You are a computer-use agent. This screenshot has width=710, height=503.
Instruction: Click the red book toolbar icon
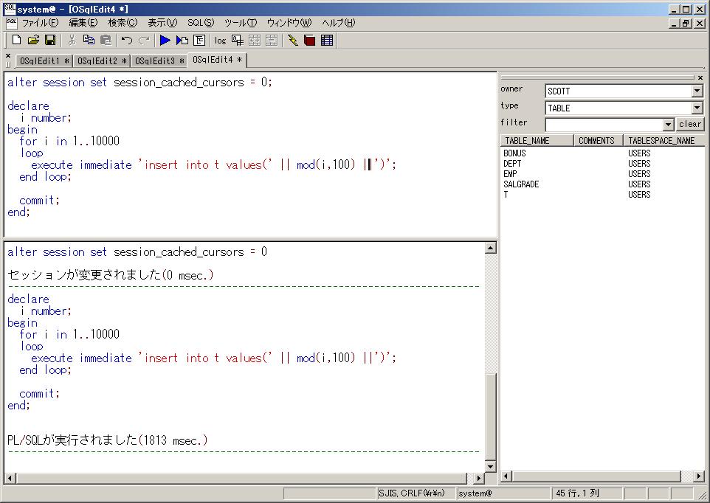[x=309, y=40]
